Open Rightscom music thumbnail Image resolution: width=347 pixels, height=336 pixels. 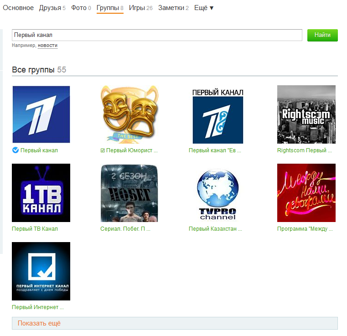point(306,114)
